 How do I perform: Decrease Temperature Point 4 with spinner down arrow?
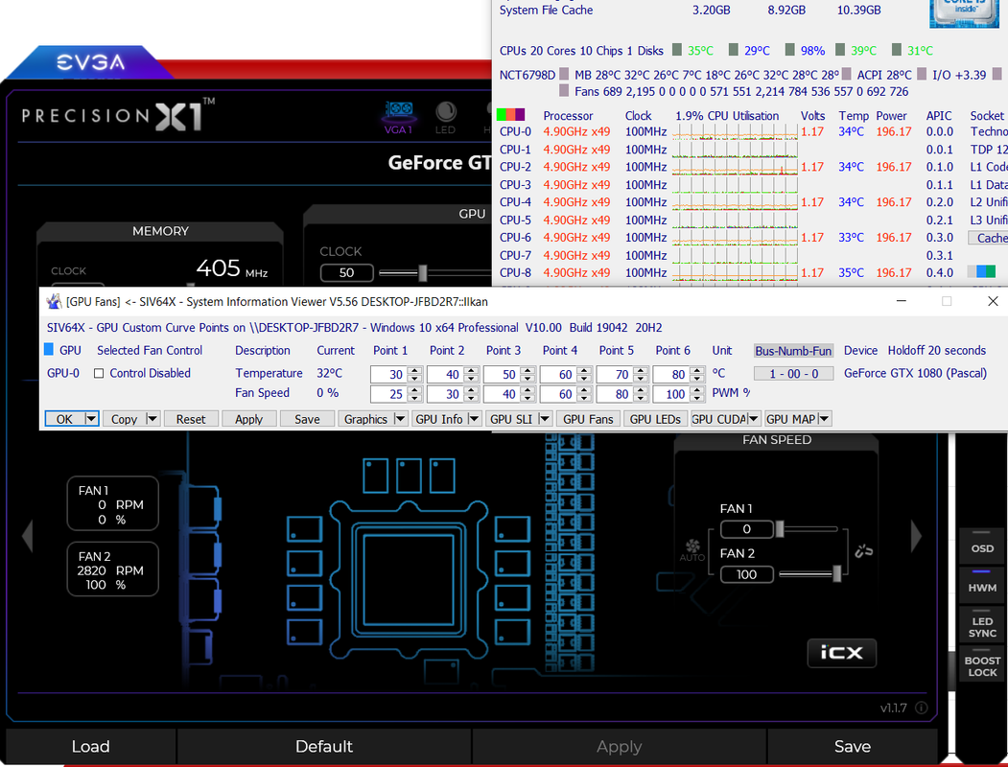pos(584,379)
